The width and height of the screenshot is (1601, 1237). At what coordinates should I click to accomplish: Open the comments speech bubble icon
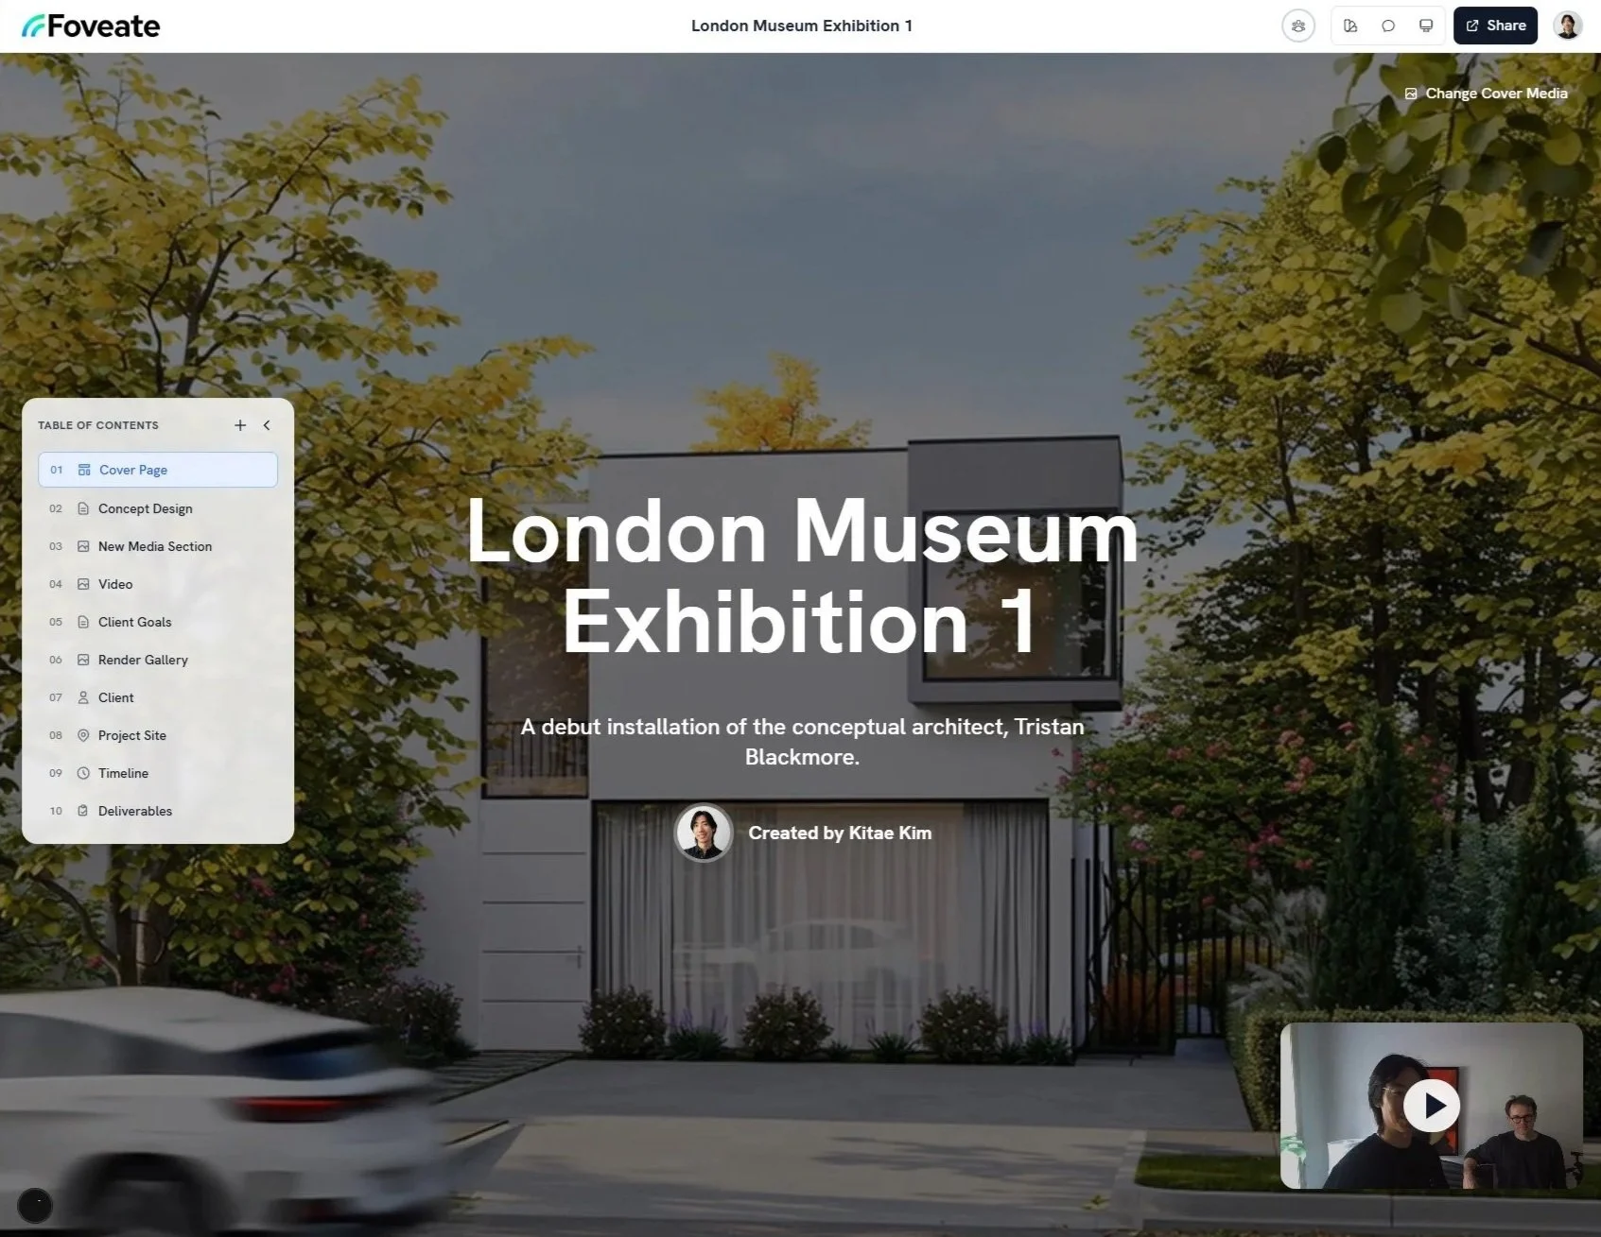(1388, 26)
